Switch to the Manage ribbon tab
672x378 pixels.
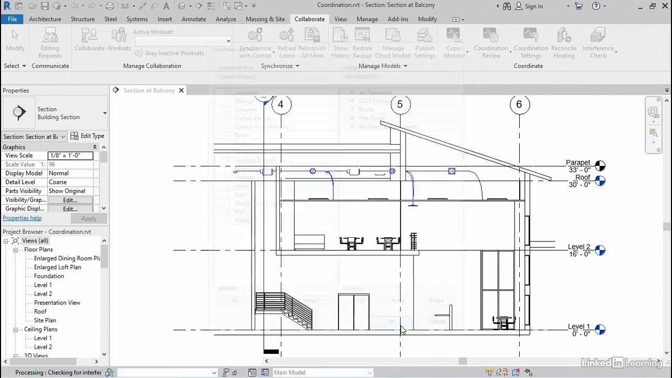367,19
